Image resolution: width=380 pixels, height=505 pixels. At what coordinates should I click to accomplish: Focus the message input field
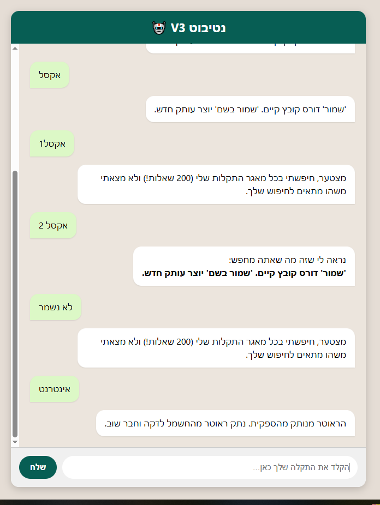pos(210,467)
